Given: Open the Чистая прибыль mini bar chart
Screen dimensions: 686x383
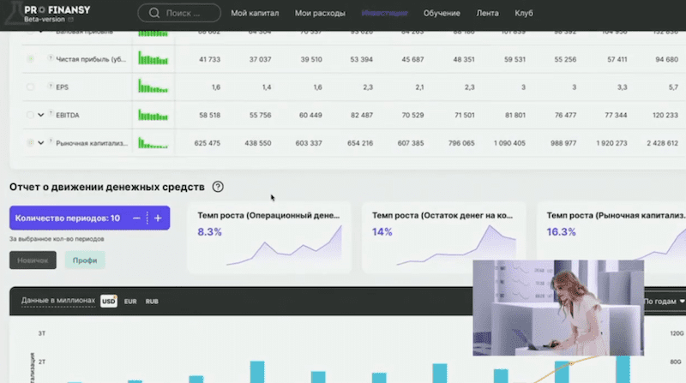Looking at the screenshot, I should [153, 58].
